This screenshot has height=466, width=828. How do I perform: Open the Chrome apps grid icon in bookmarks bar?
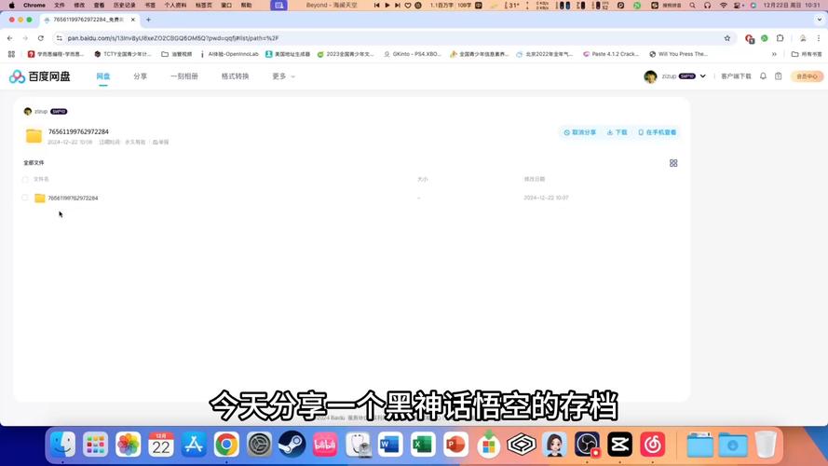[x=11, y=54]
